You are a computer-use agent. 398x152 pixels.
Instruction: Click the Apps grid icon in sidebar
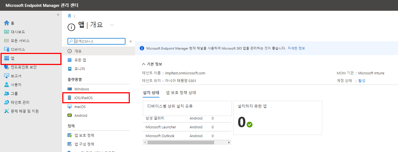pos(7,58)
